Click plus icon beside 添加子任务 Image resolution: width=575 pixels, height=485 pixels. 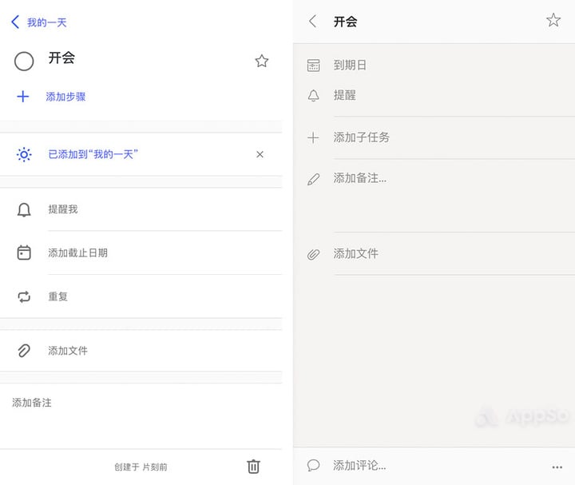click(x=313, y=138)
